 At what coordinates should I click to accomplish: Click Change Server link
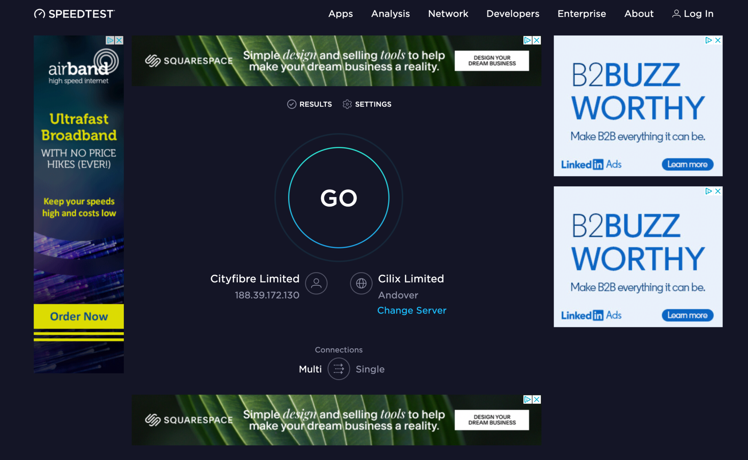[412, 310]
